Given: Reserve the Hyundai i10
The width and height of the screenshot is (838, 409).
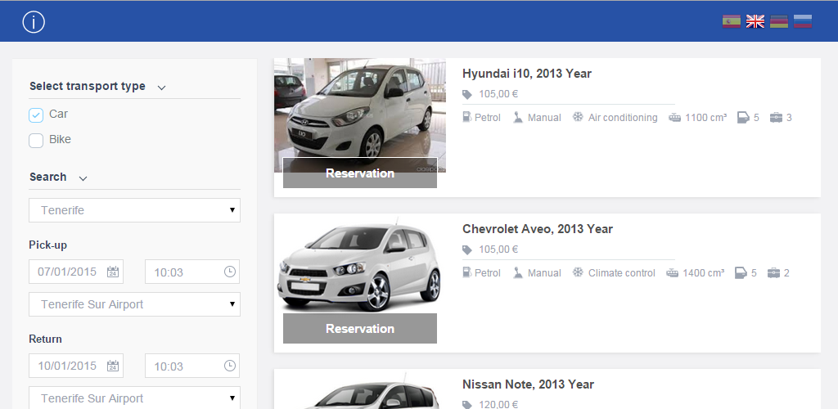Looking at the screenshot, I should point(360,173).
